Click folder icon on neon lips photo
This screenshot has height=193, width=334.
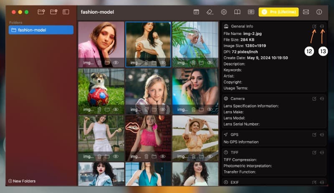pos(154,156)
